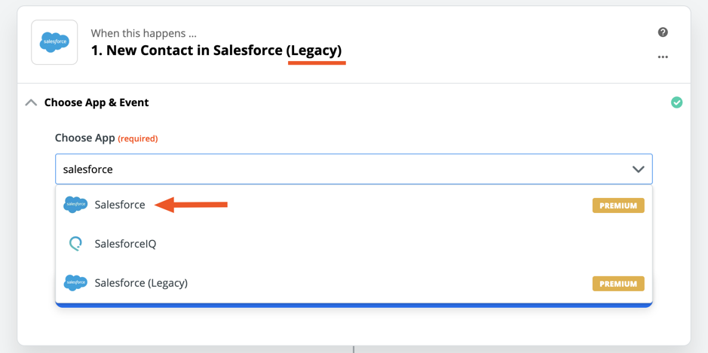
Task: Click the green checkmark status icon
Action: [676, 102]
